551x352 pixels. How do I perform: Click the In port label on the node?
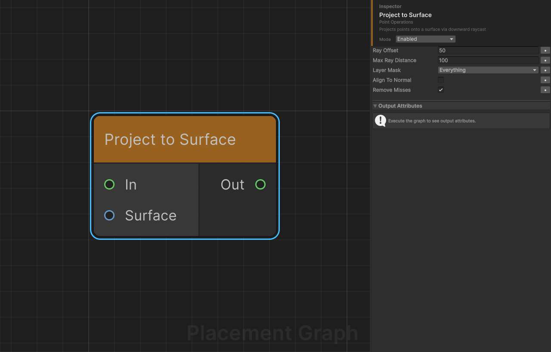pos(131,185)
